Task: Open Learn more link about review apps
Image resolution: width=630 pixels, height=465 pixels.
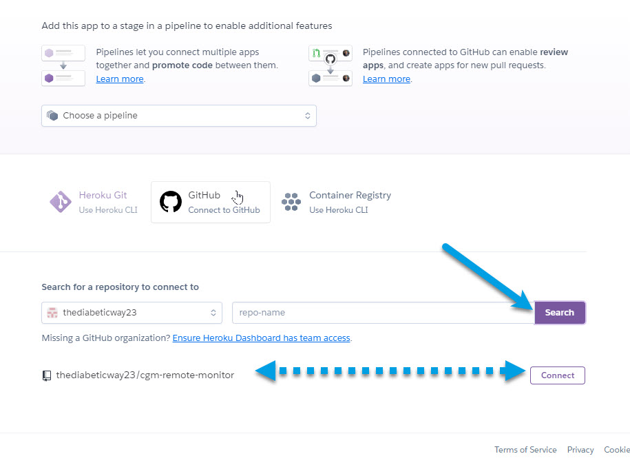Action: [x=386, y=79]
